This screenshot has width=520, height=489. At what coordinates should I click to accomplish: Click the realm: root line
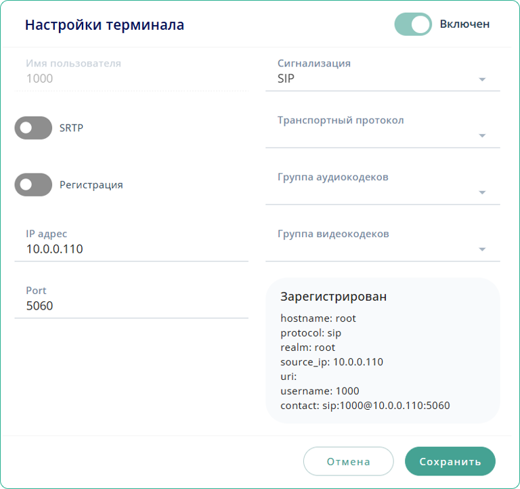click(x=308, y=347)
